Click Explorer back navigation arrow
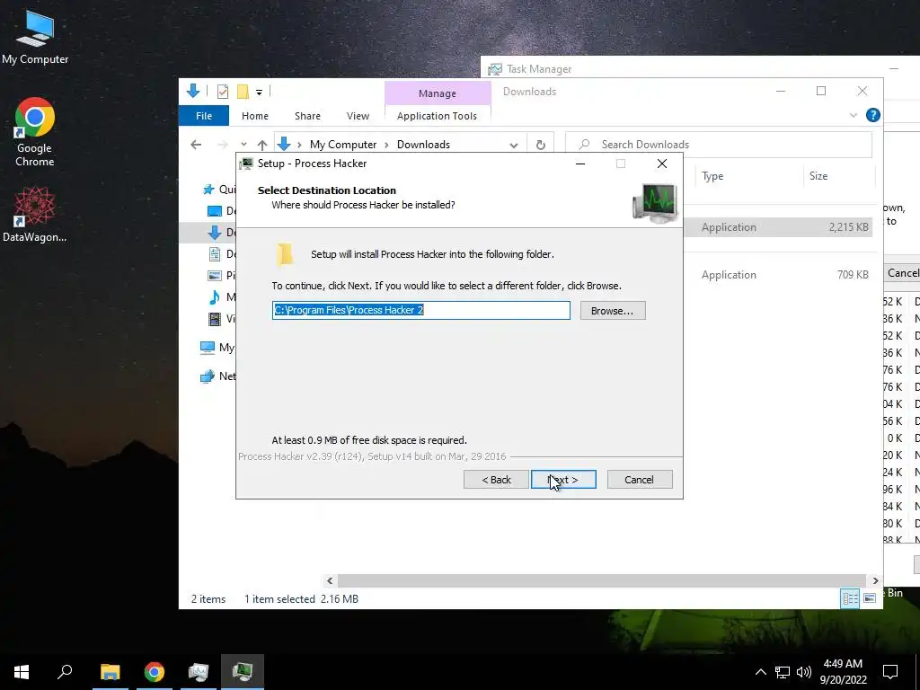920x690 pixels. [196, 145]
